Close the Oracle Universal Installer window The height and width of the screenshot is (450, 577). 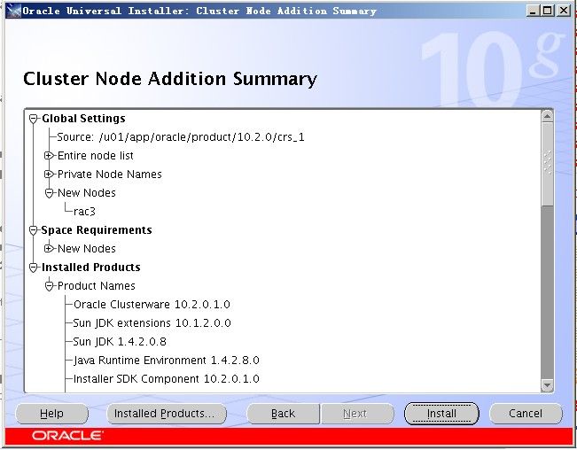click(564, 11)
